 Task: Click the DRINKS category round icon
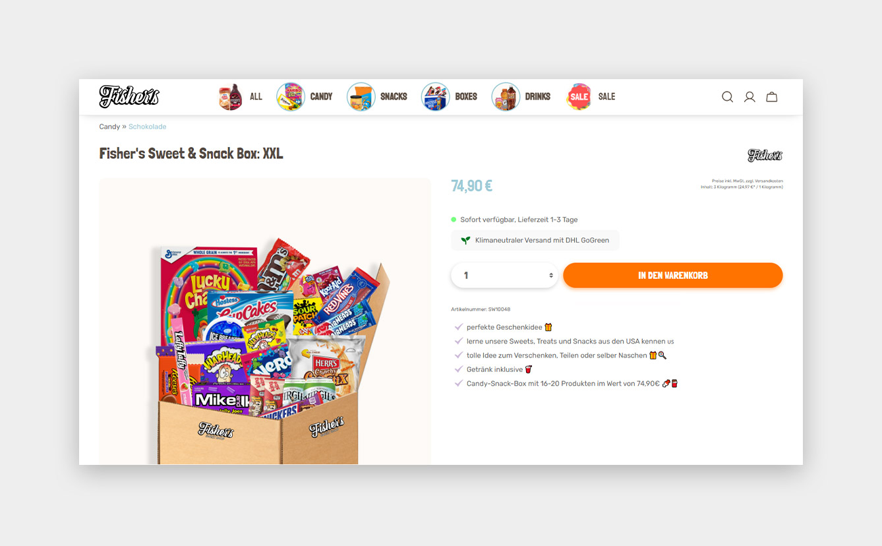(x=506, y=96)
